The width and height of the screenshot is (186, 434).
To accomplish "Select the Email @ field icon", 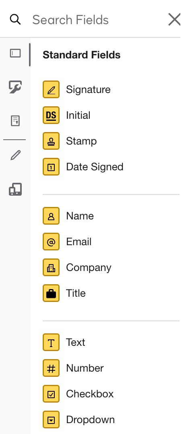I will click(51, 242).
